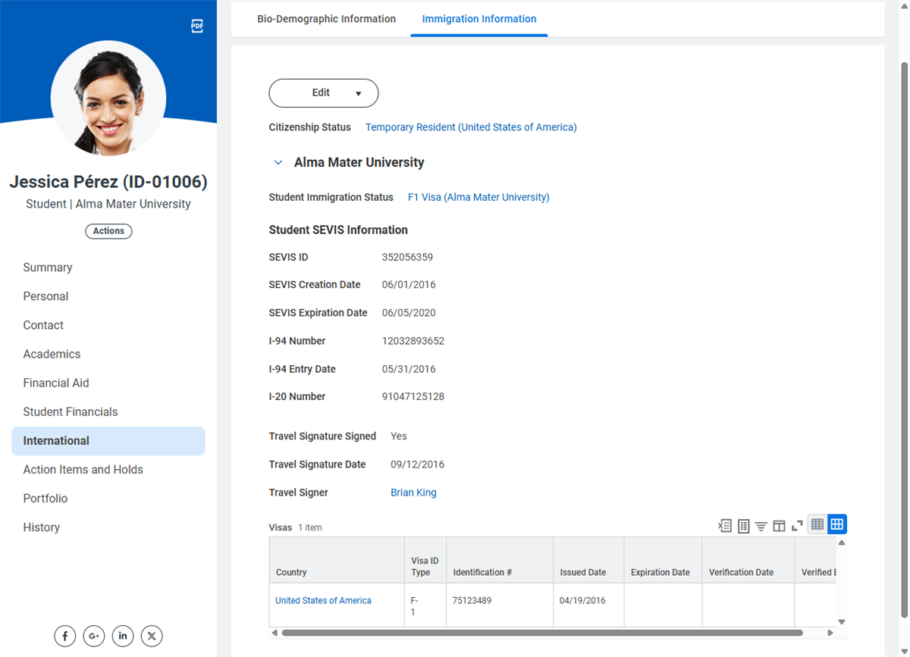Click the Verification Date column header
This screenshot has height=657, width=910.
click(x=748, y=560)
